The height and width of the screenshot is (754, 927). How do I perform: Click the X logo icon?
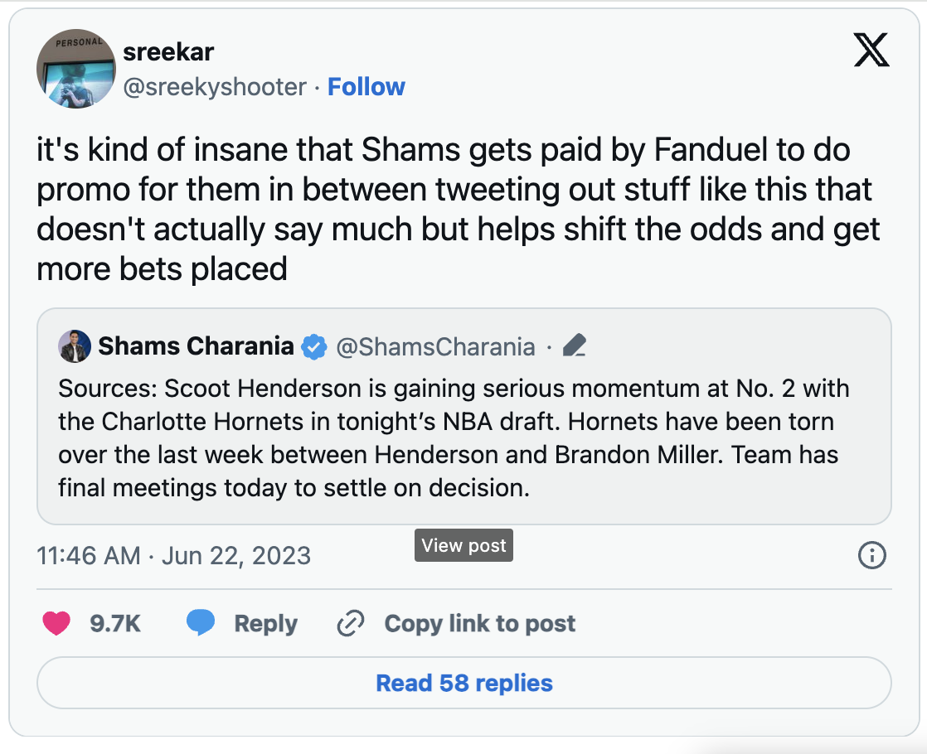pyautogui.click(x=871, y=51)
